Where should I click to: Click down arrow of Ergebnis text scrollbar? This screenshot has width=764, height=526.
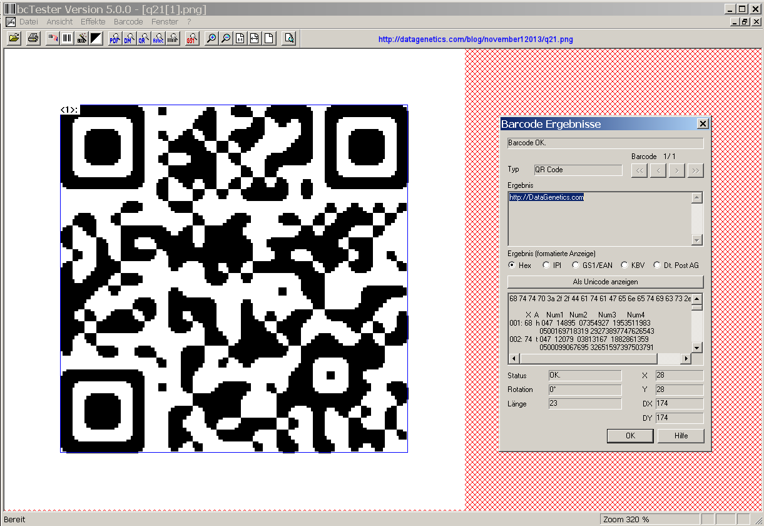pos(697,240)
